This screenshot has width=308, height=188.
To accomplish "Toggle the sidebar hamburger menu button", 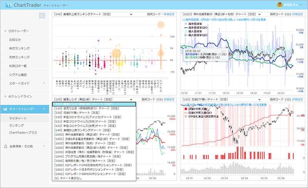I will click(x=42, y=15).
